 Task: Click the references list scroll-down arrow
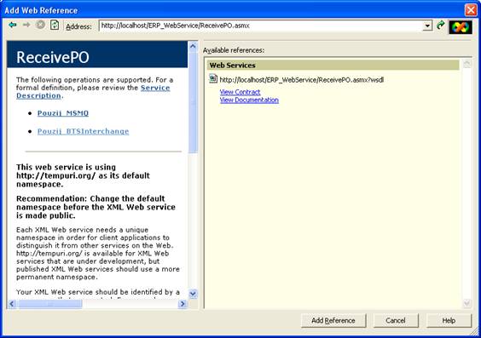tap(467, 303)
